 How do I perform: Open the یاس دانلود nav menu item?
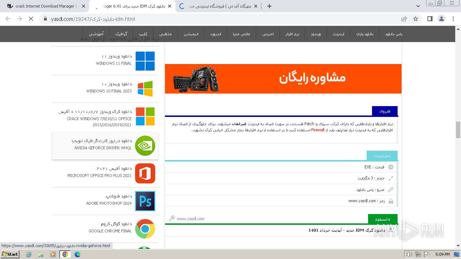(x=394, y=34)
